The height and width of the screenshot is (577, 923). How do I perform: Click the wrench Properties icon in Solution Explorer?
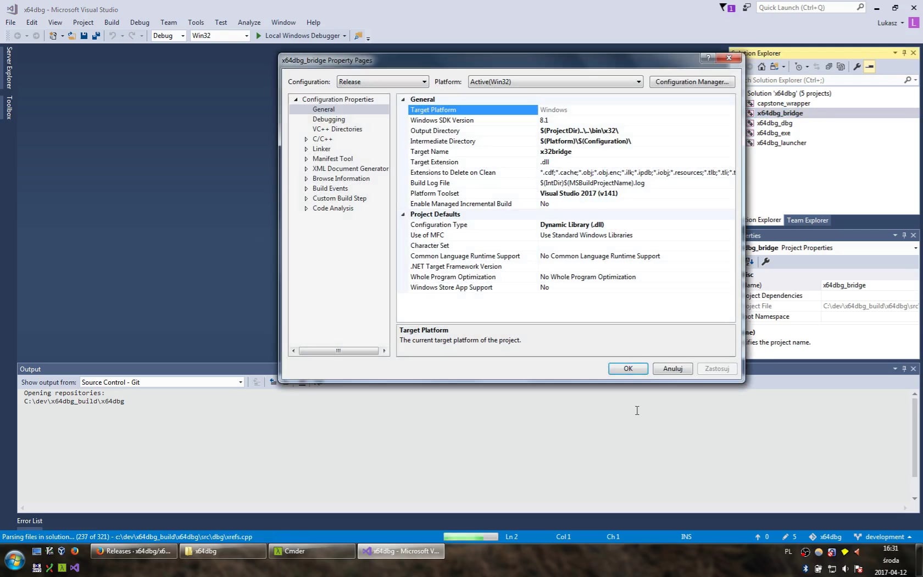point(857,66)
